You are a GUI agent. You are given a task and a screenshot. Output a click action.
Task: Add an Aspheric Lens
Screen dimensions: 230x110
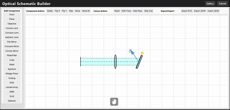tap(12, 37)
